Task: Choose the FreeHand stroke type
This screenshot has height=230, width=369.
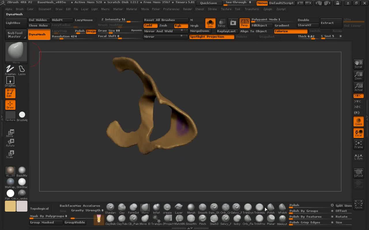Action: tap(10, 70)
